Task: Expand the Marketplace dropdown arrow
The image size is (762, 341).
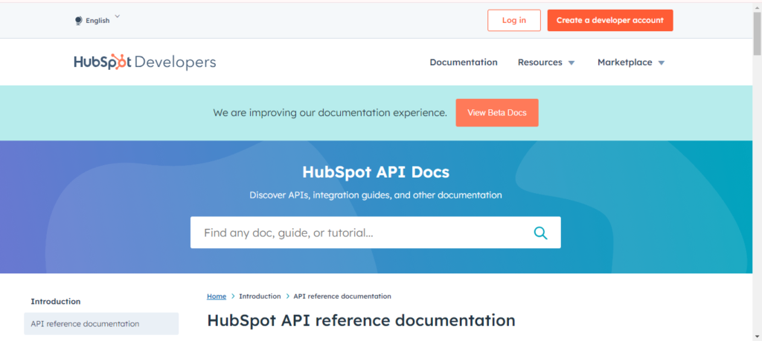Action: pos(661,62)
